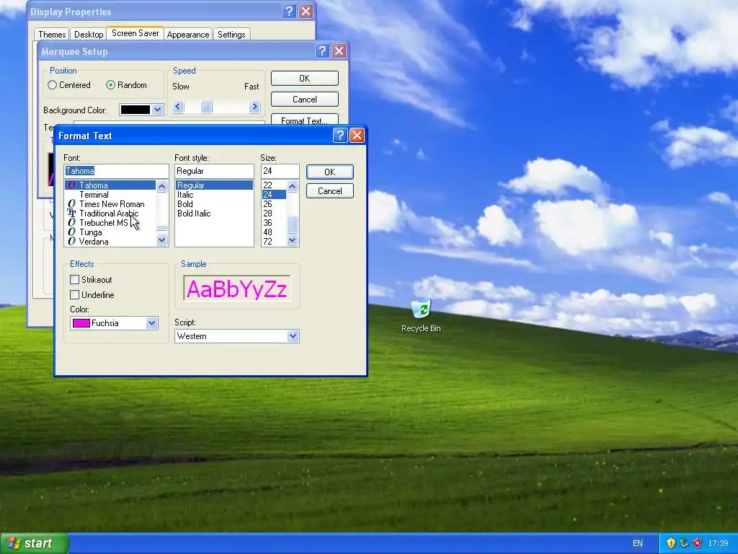Image resolution: width=738 pixels, height=554 pixels.
Task: Select Times New Roman font
Action: point(112,204)
